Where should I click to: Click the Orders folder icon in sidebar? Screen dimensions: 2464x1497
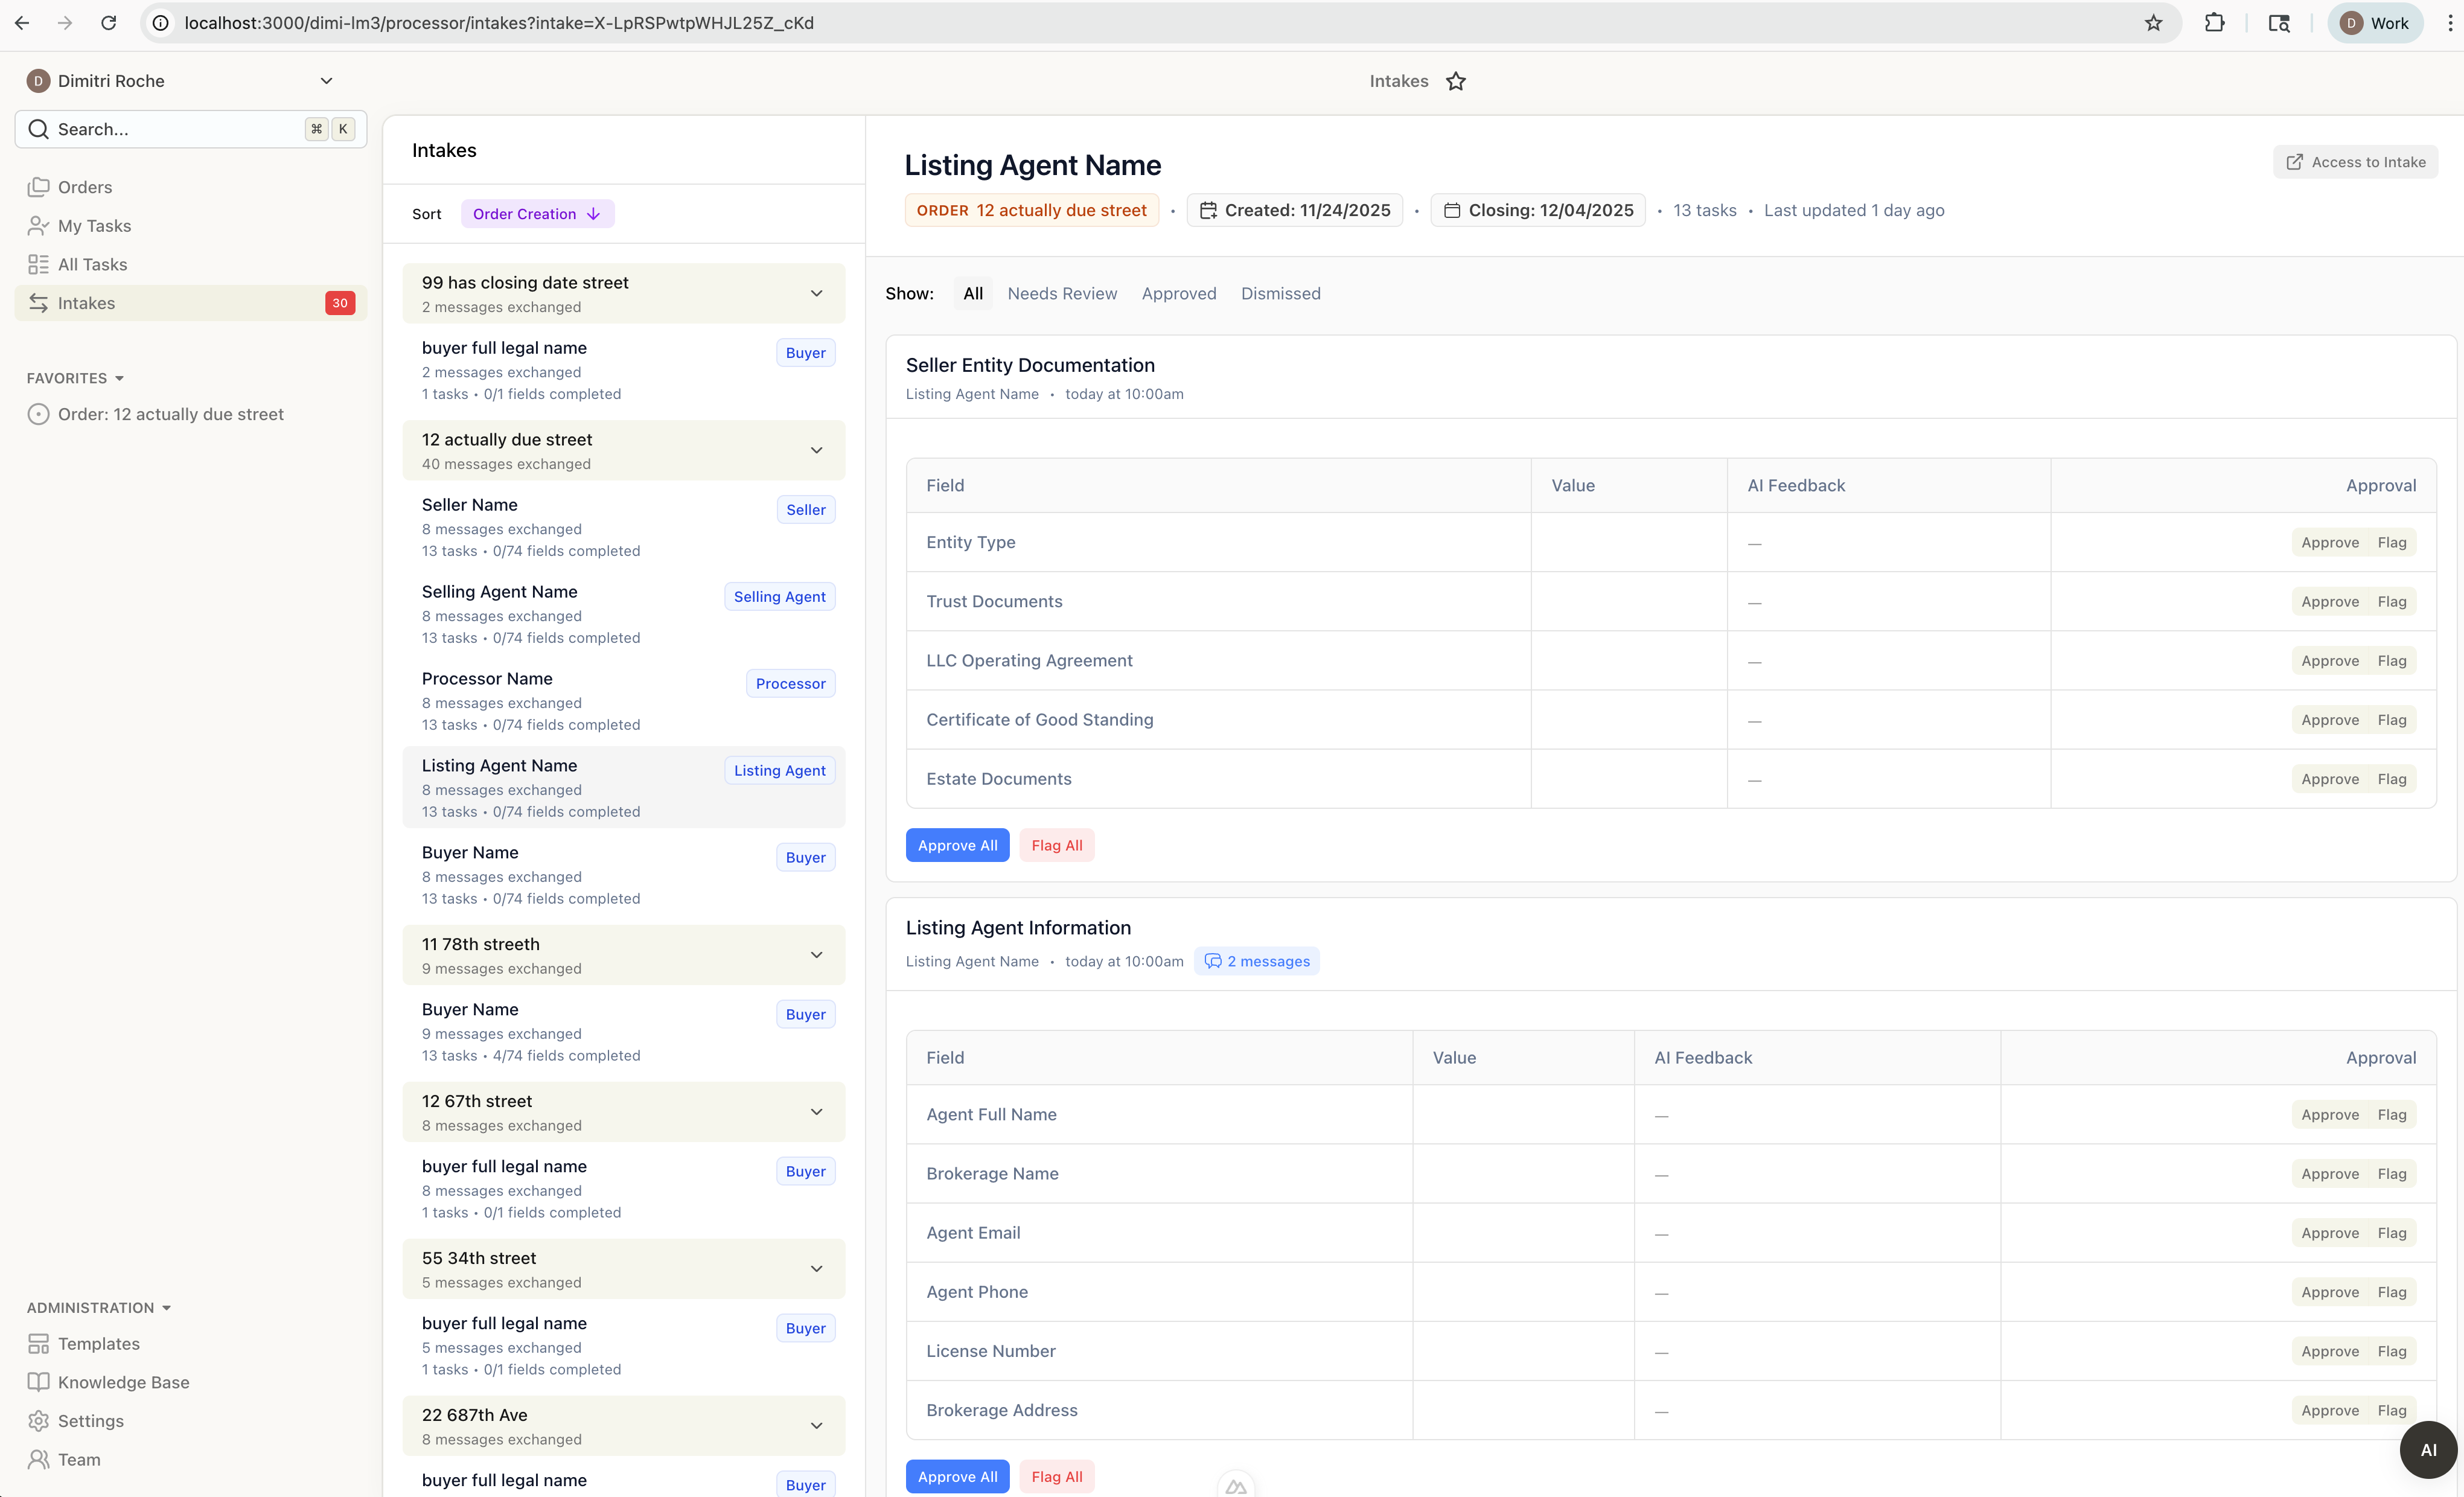[38, 187]
